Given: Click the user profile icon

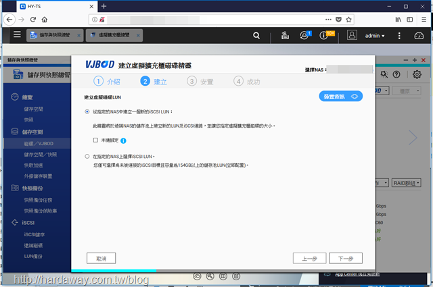Looking at the screenshot, I should tap(352, 35).
